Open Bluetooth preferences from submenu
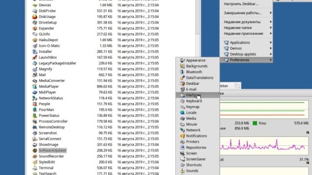Viewport: 312px width, 175px height. tap(197, 72)
